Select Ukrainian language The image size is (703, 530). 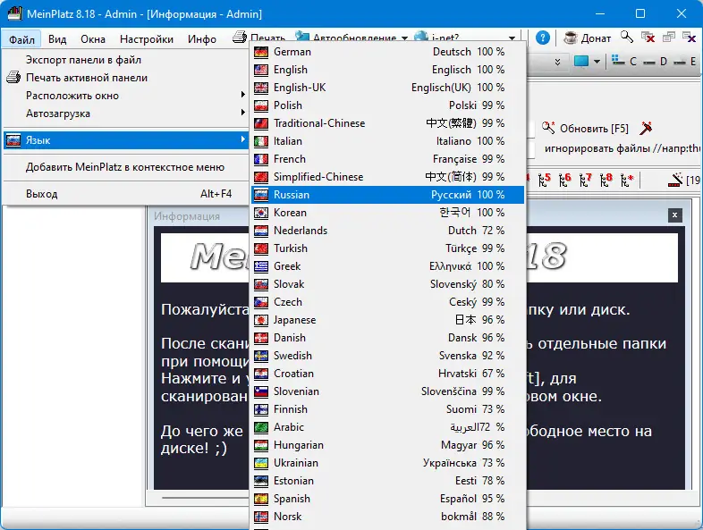pos(387,463)
